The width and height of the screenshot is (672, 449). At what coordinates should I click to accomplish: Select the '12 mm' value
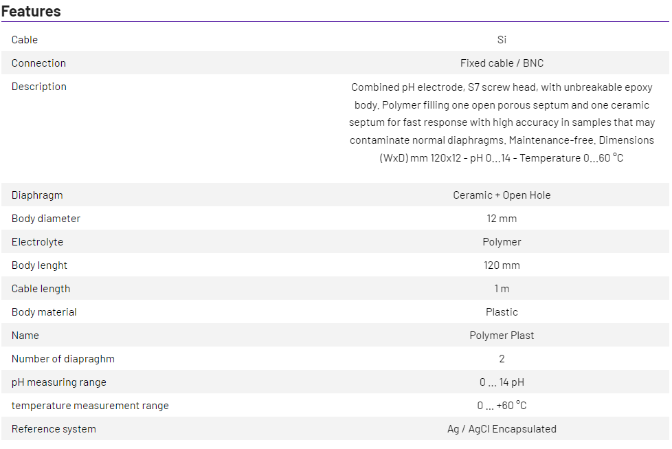[502, 219]
